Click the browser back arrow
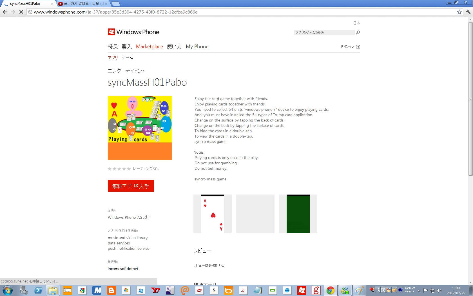The image size is (473, 296). point(5,12)
